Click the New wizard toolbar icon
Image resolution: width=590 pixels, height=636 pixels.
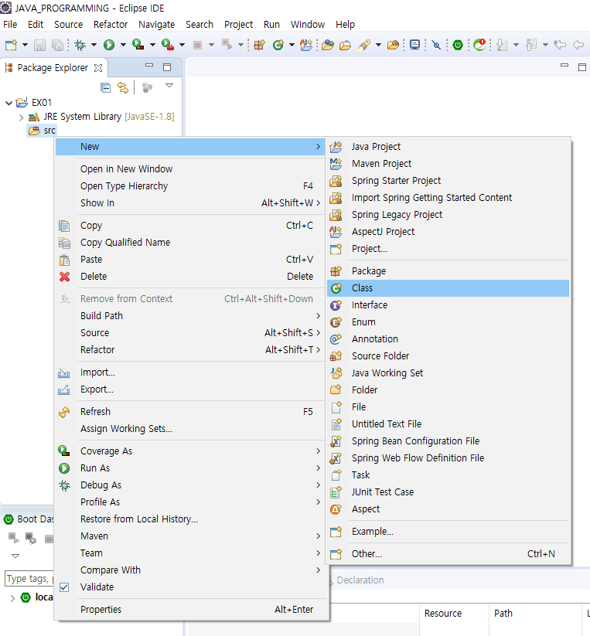pos(11,45)
